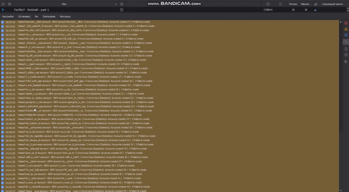This screenshot has width=349, height=192.
Task: Click the success checkmark column header icon
Action: [x=268, y=4]
